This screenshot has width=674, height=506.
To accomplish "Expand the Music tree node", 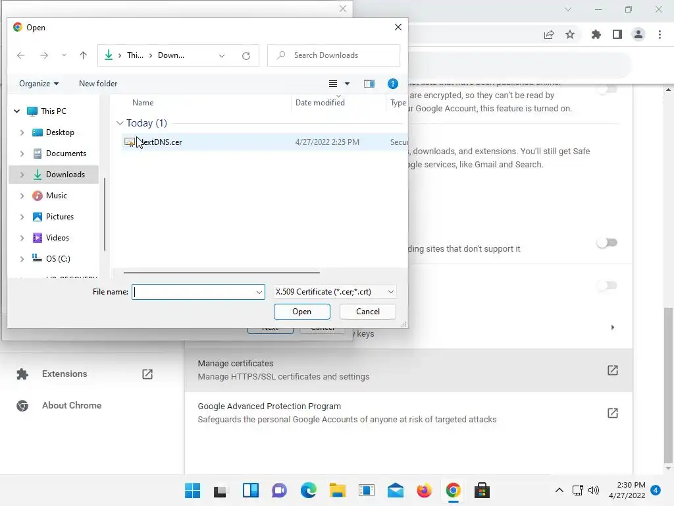I will 22,196.
